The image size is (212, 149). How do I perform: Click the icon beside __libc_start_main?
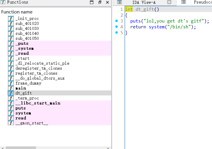(11, 103)
